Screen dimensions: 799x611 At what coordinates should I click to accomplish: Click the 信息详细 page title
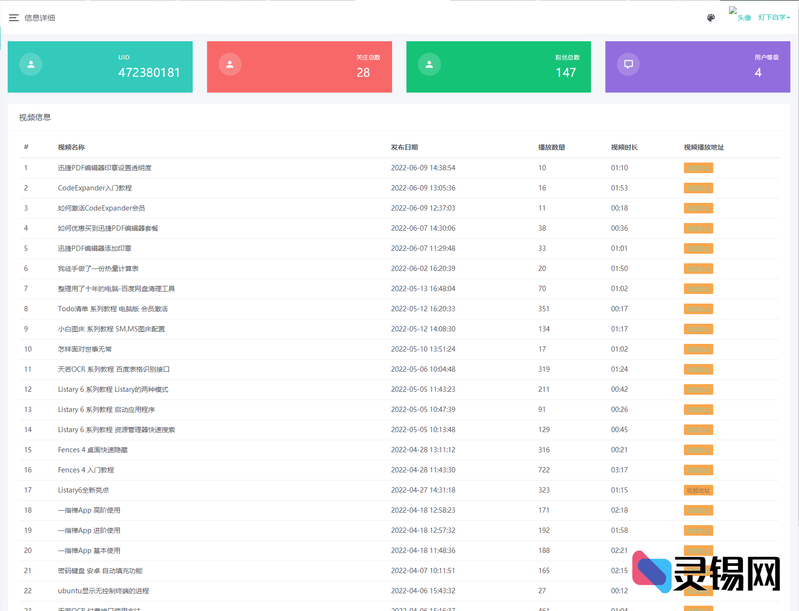pos(40,18)
